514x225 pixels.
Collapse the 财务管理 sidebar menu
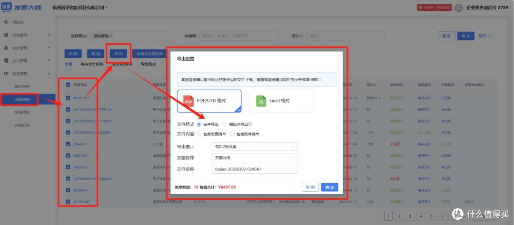pyautogui.click(x=49, y=74)
